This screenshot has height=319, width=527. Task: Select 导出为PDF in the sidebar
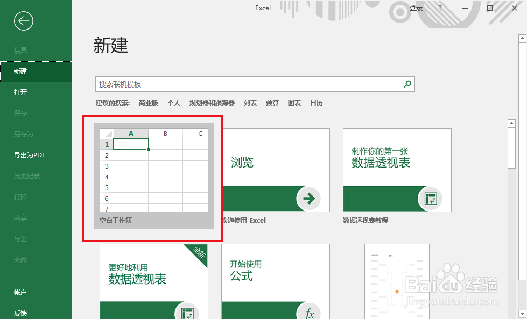coord(29,155)
